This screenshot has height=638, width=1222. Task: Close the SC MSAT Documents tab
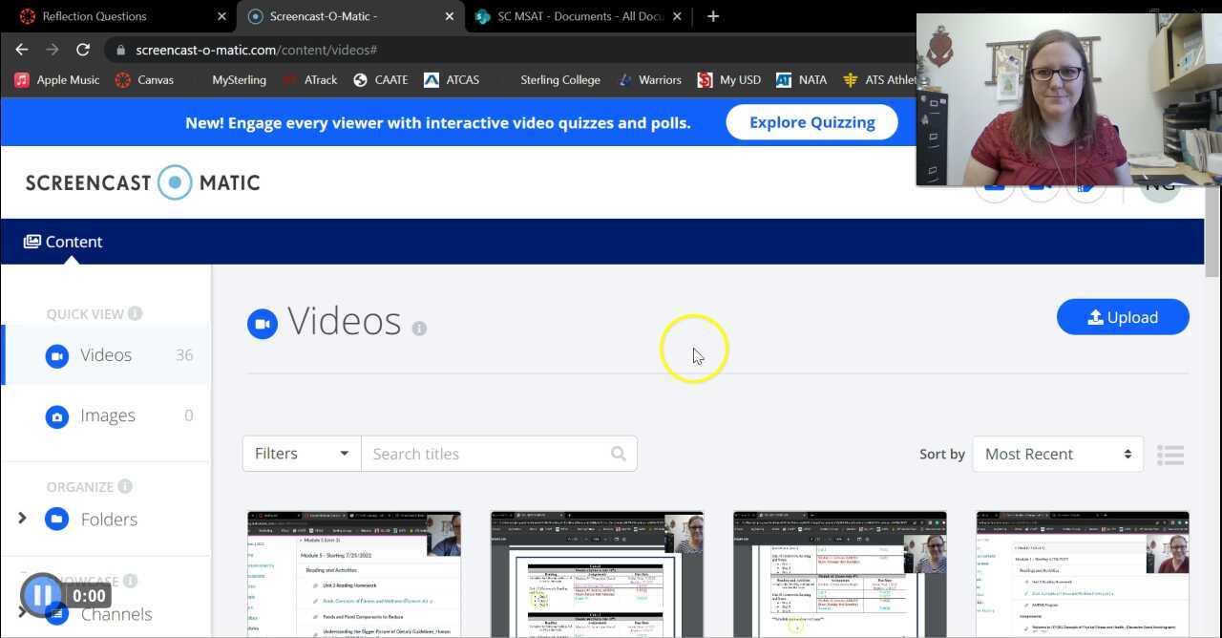point(677,16)
